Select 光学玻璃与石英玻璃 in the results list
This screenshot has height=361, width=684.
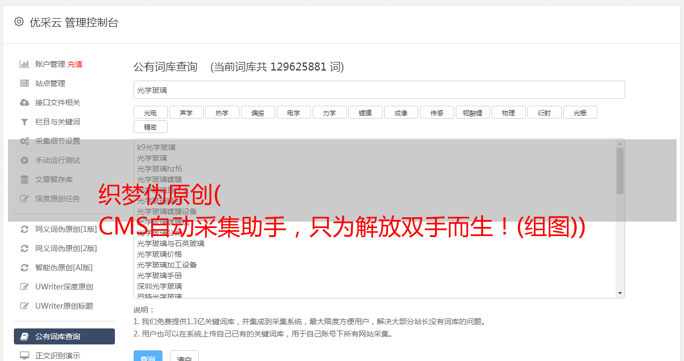[170, 244]
